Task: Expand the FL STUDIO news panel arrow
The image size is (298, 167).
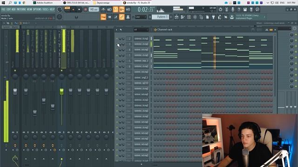Action: point(264,17)
